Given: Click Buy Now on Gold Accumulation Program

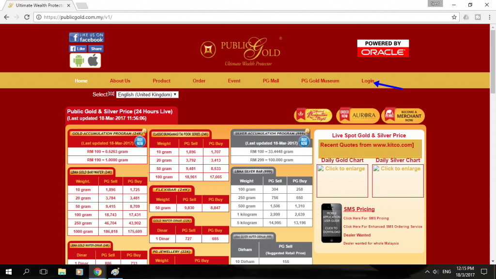Looking at the screenshot, I should pos(140,141).
